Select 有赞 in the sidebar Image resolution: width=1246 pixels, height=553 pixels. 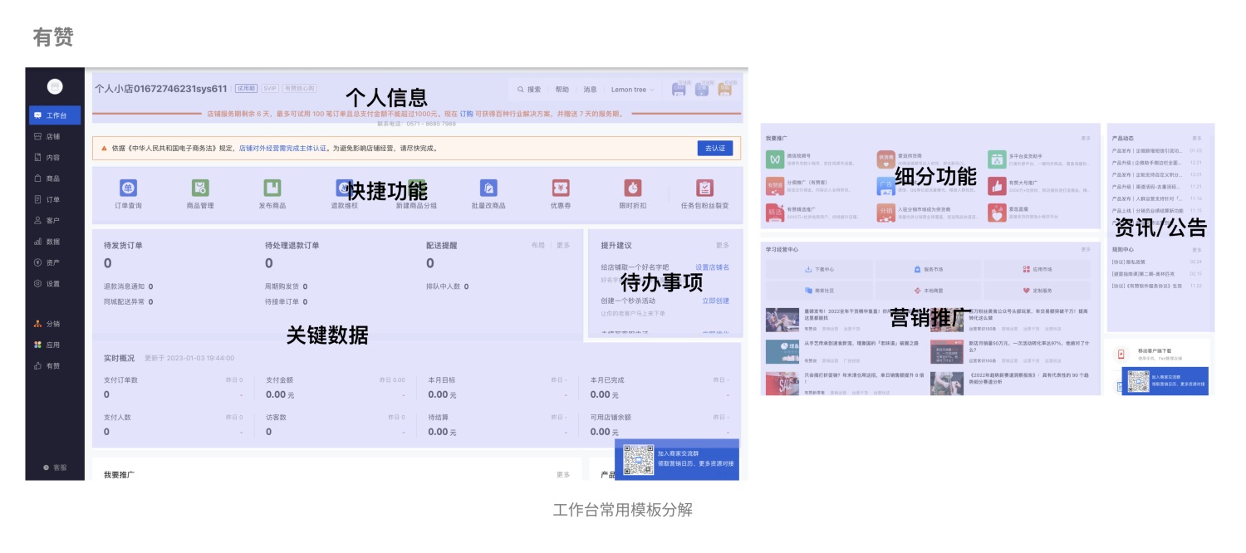pos(47,365)
